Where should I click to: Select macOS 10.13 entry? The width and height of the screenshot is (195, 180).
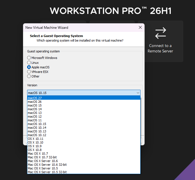[84, 131]
